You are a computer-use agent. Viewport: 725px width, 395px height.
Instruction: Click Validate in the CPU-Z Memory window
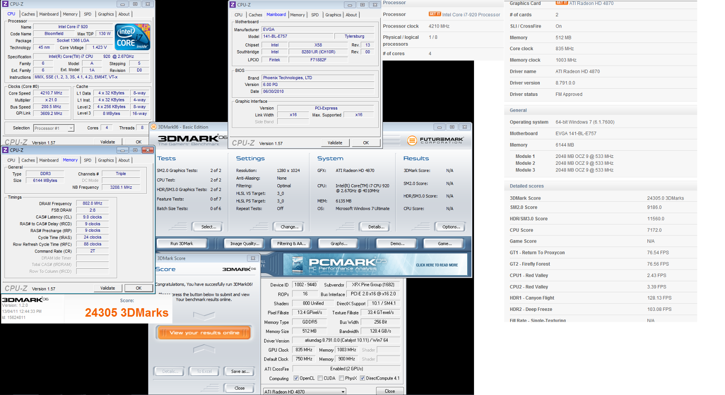tap(107, 288)
